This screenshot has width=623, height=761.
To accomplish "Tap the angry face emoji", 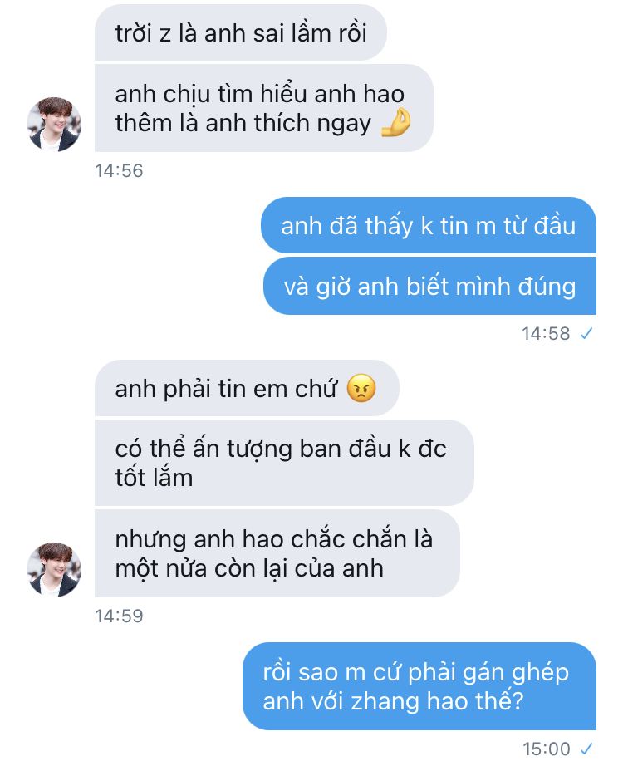I will (361, 388).
